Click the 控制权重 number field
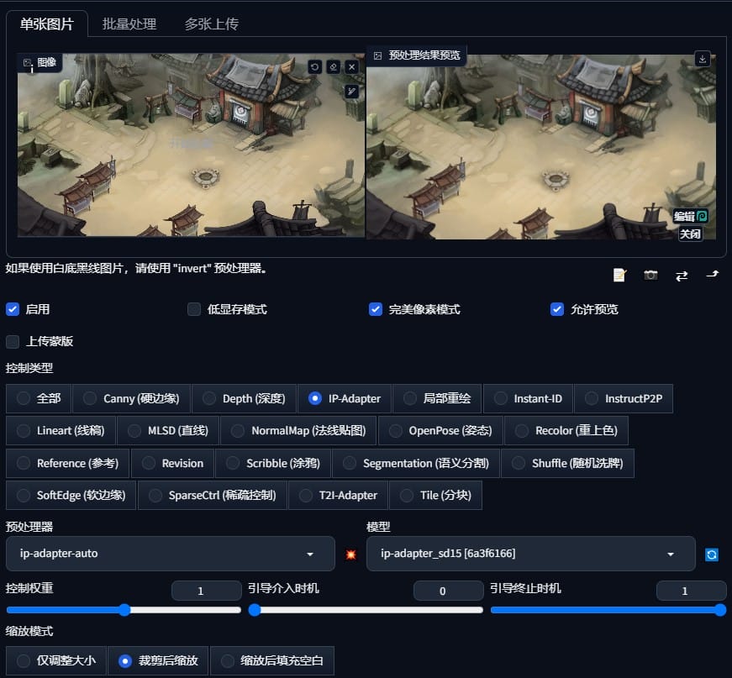The height and width of the screenshot is (678, 732). [207, 591]
